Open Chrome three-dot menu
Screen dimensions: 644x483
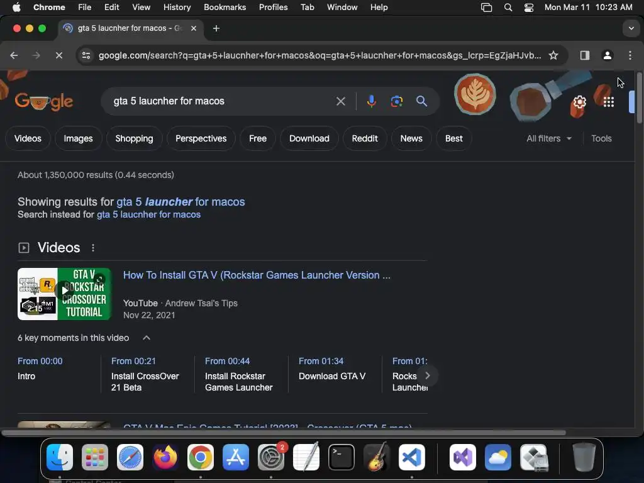(630, 55)
